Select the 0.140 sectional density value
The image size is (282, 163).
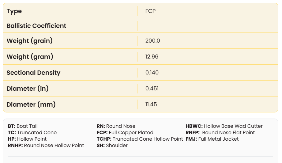click(x=152, y=73)
